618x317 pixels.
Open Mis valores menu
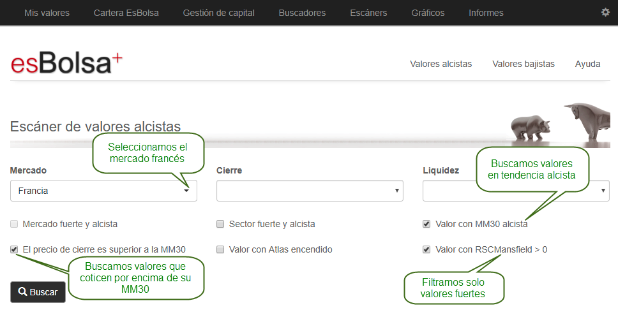[x=47, y=13]
